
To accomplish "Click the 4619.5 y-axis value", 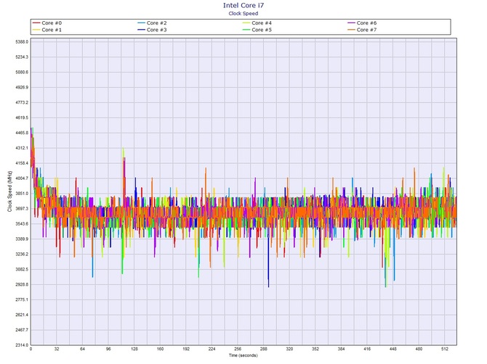I will click(x=22, y=117).
